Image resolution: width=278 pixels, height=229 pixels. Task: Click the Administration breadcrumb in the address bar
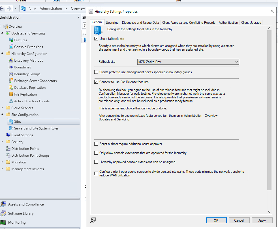(x=51, y=8)
